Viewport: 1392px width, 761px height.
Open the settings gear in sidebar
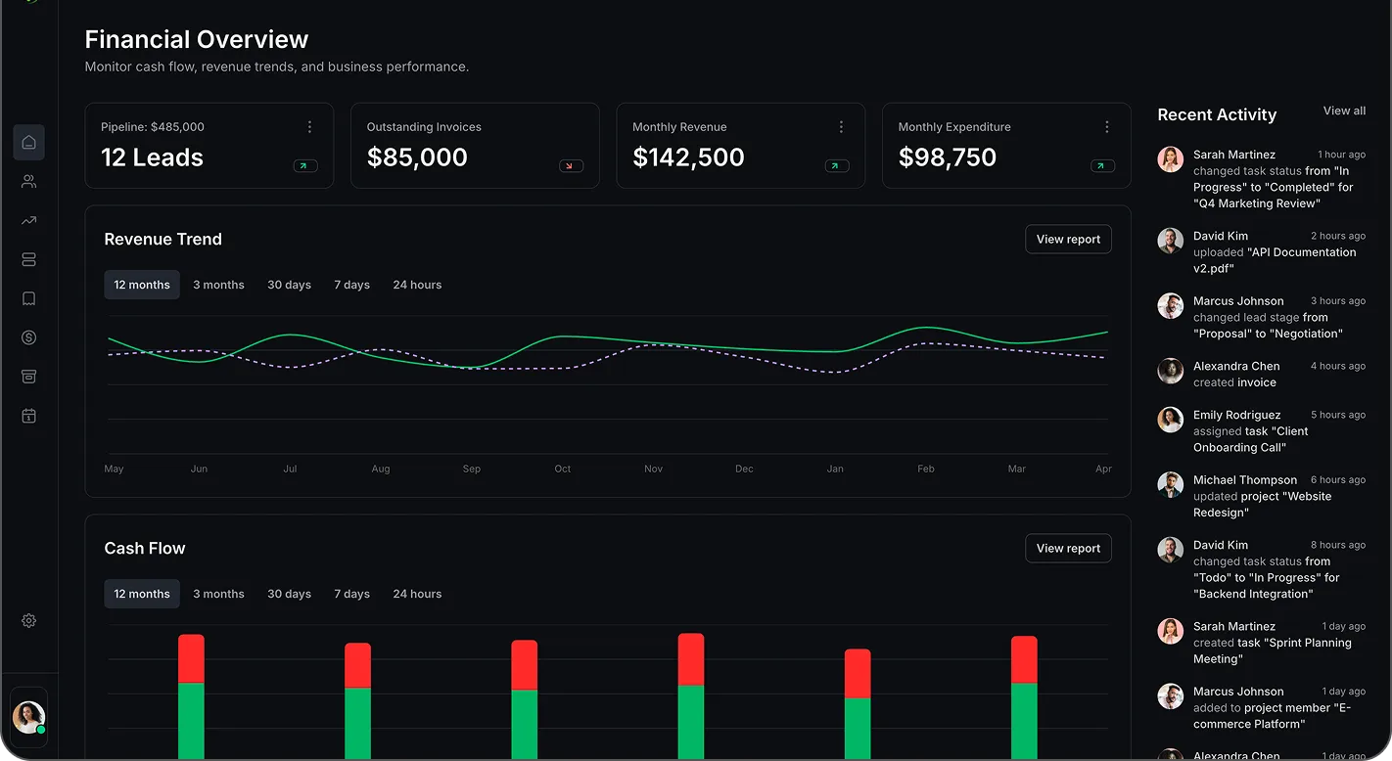click(x=28, y=621)
